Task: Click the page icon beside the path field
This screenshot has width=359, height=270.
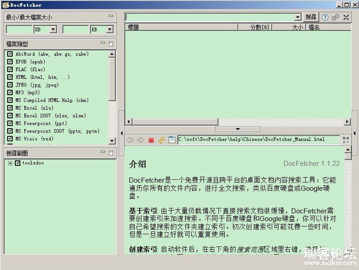Action: [172, 140]
